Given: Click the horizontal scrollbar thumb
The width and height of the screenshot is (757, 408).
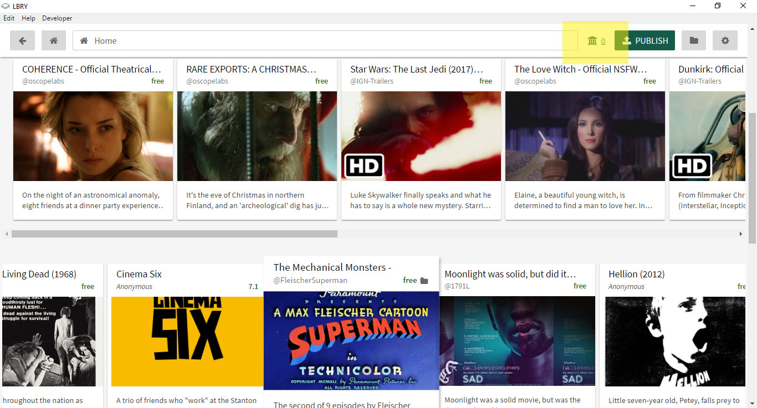Looking at the screenshot, I should [x=174, y=234].
